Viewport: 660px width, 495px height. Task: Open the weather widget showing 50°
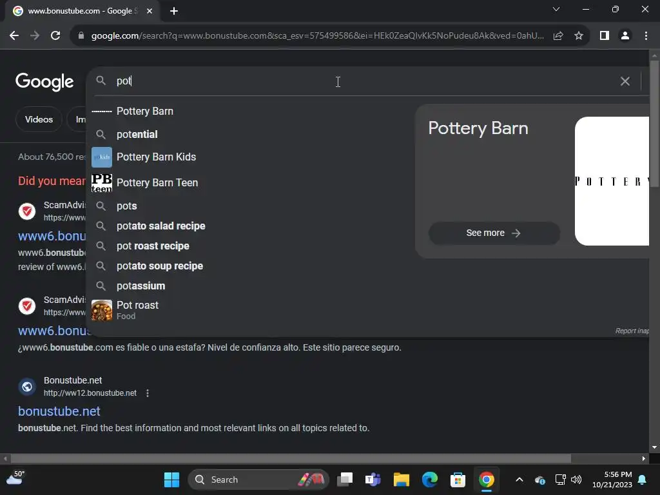click(15, 478)
